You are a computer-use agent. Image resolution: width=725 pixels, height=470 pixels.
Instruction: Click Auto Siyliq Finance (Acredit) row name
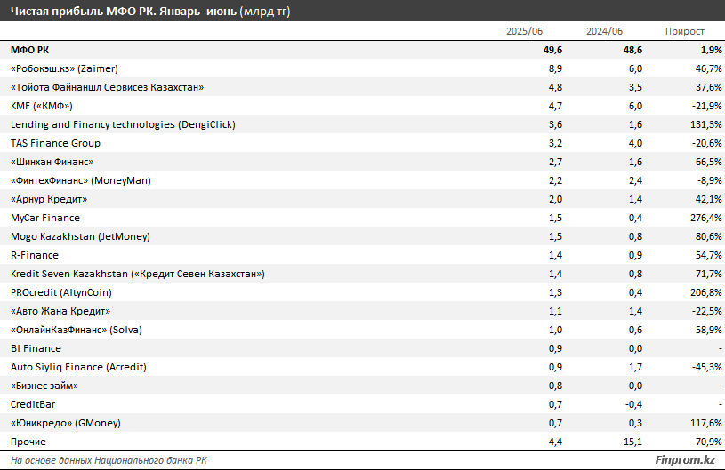click(78, 367)
